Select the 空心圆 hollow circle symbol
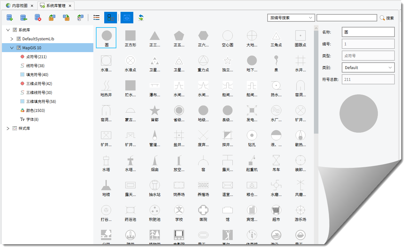406x249 pixels. (228, 38)
